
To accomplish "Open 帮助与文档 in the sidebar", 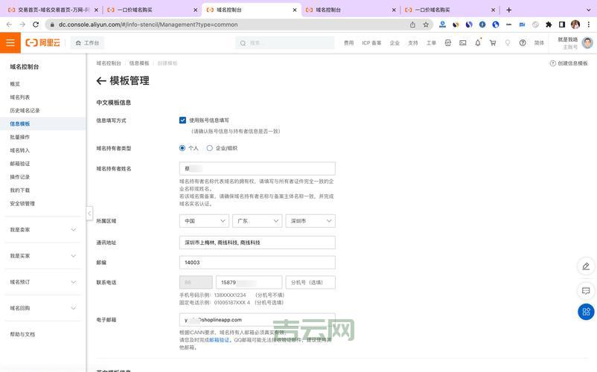I will coord(22,335).
